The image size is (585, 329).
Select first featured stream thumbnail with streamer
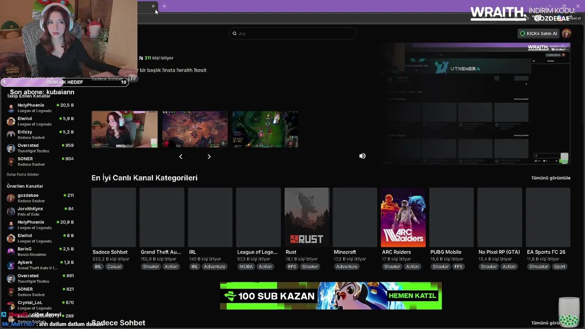click(x=124, y=129)
